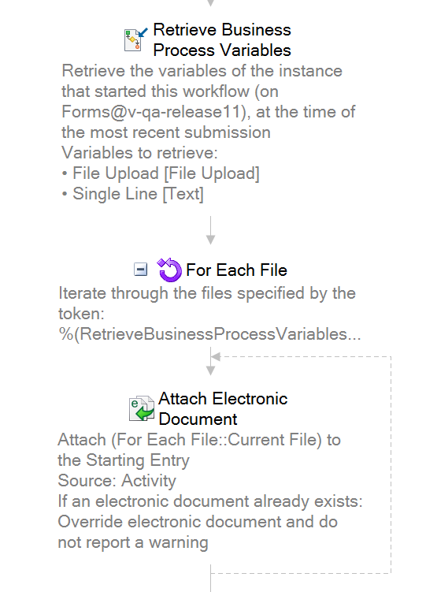Viewport: 426px width, 592px height.
Task: Click the %(RetrieveBusinessProcessVariables... token text
Action: click(x=210, y=334)
